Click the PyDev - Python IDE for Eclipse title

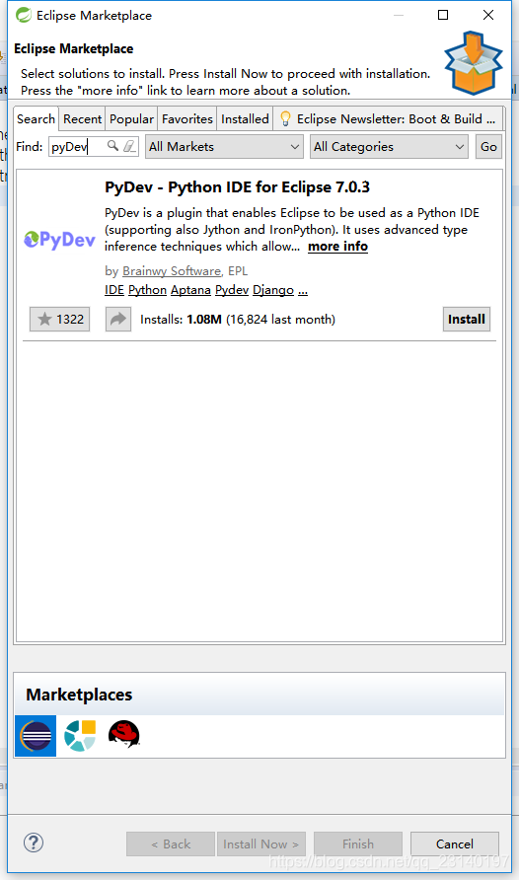[x=237, y=186]
